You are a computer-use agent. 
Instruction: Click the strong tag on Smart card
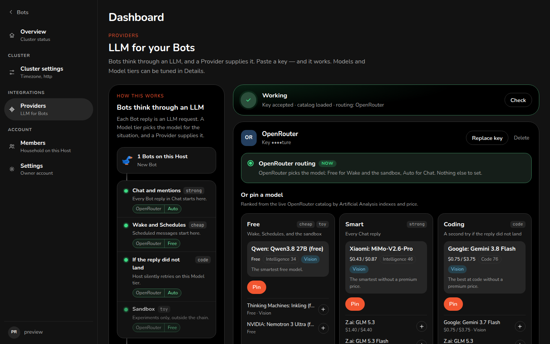[417, 224]
